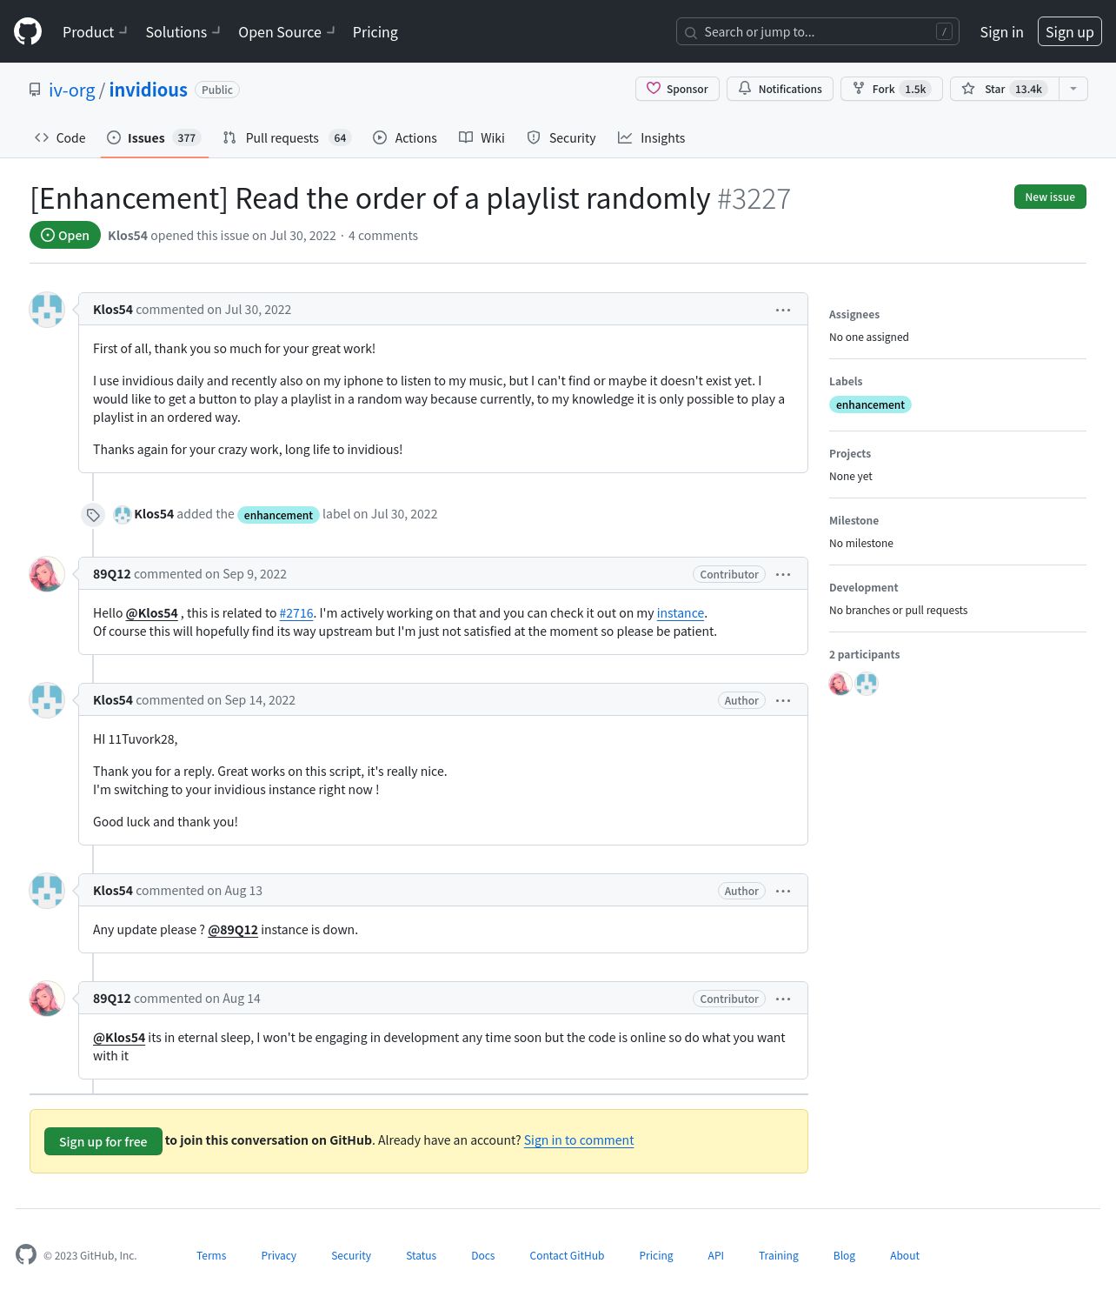Click the Notifications bell button
The image size is (1116, 1290).
[780, 89]
